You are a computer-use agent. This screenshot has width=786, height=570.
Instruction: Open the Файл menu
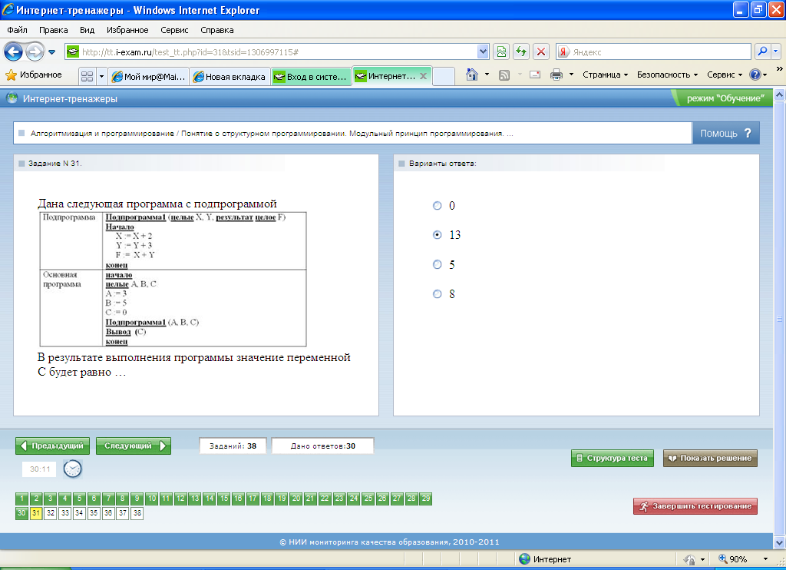[x=17, y=30]
